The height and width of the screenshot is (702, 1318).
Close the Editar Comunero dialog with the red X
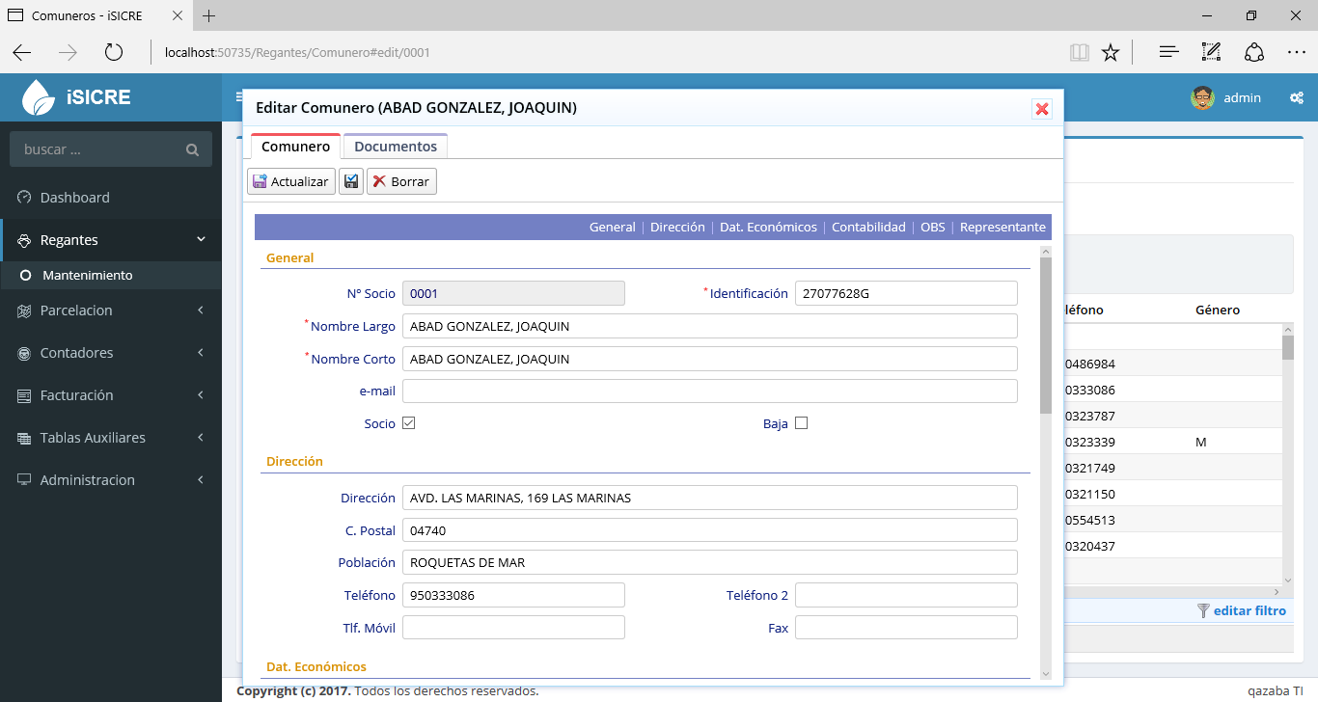[1042, 109]
